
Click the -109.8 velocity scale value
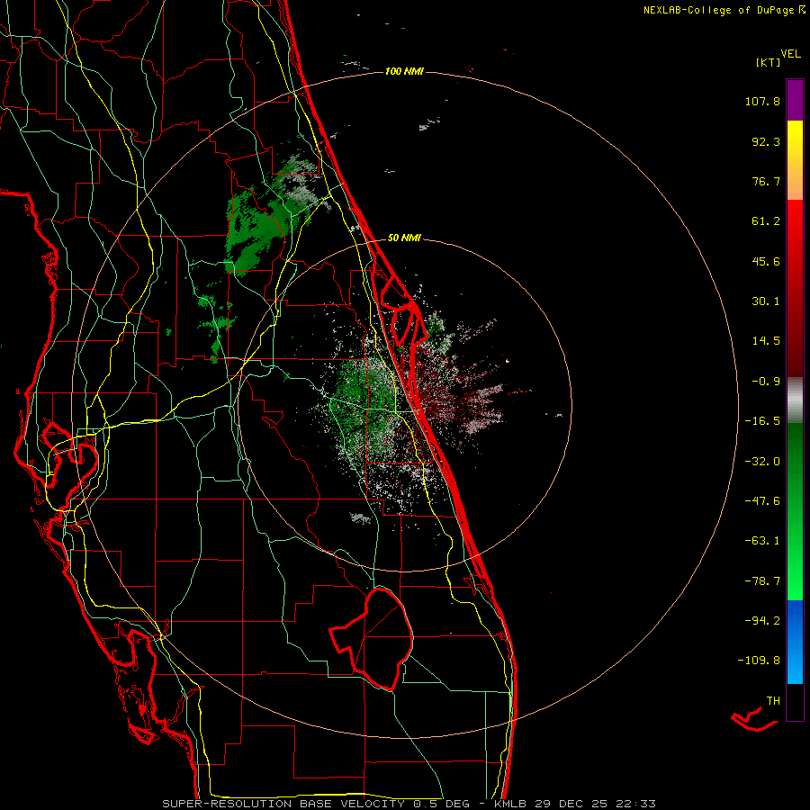pyautogui.click(x=759, y=661)
